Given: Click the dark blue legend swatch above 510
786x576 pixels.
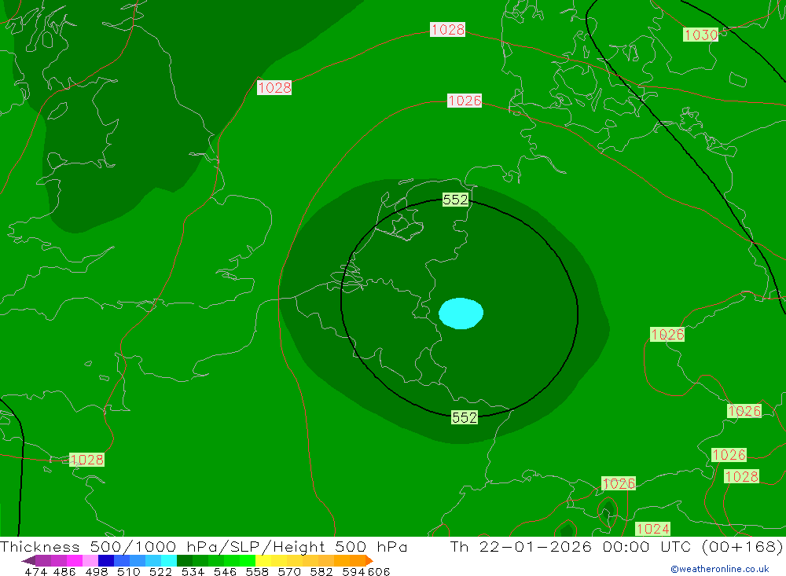Looking at the screenshot, I should pyautogui.click(x=106, y=560).
